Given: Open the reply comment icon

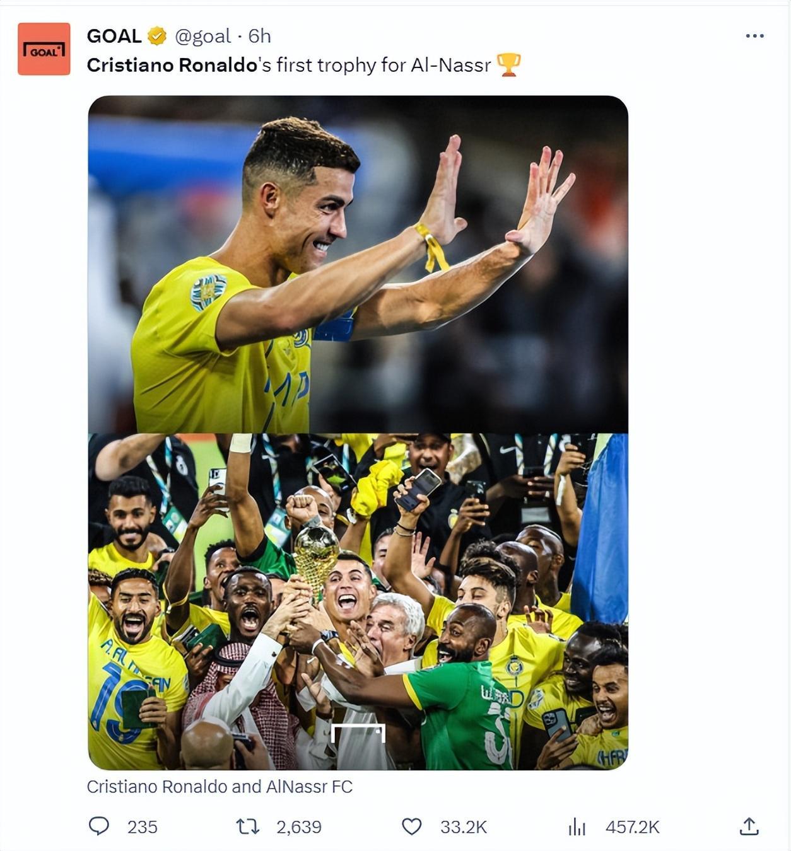Looking at the screenshot, I should 98,826.
